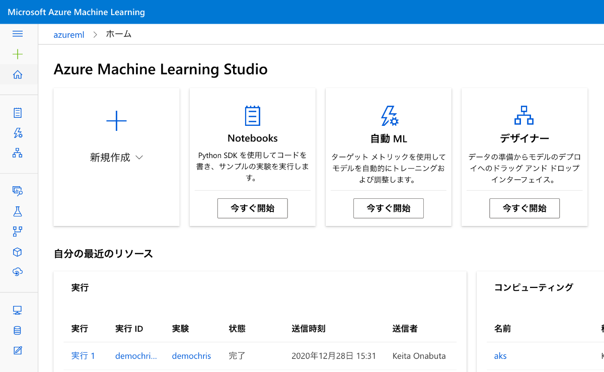Click 今すぐ開始 under 自動 ML

(x=389, y=208)
